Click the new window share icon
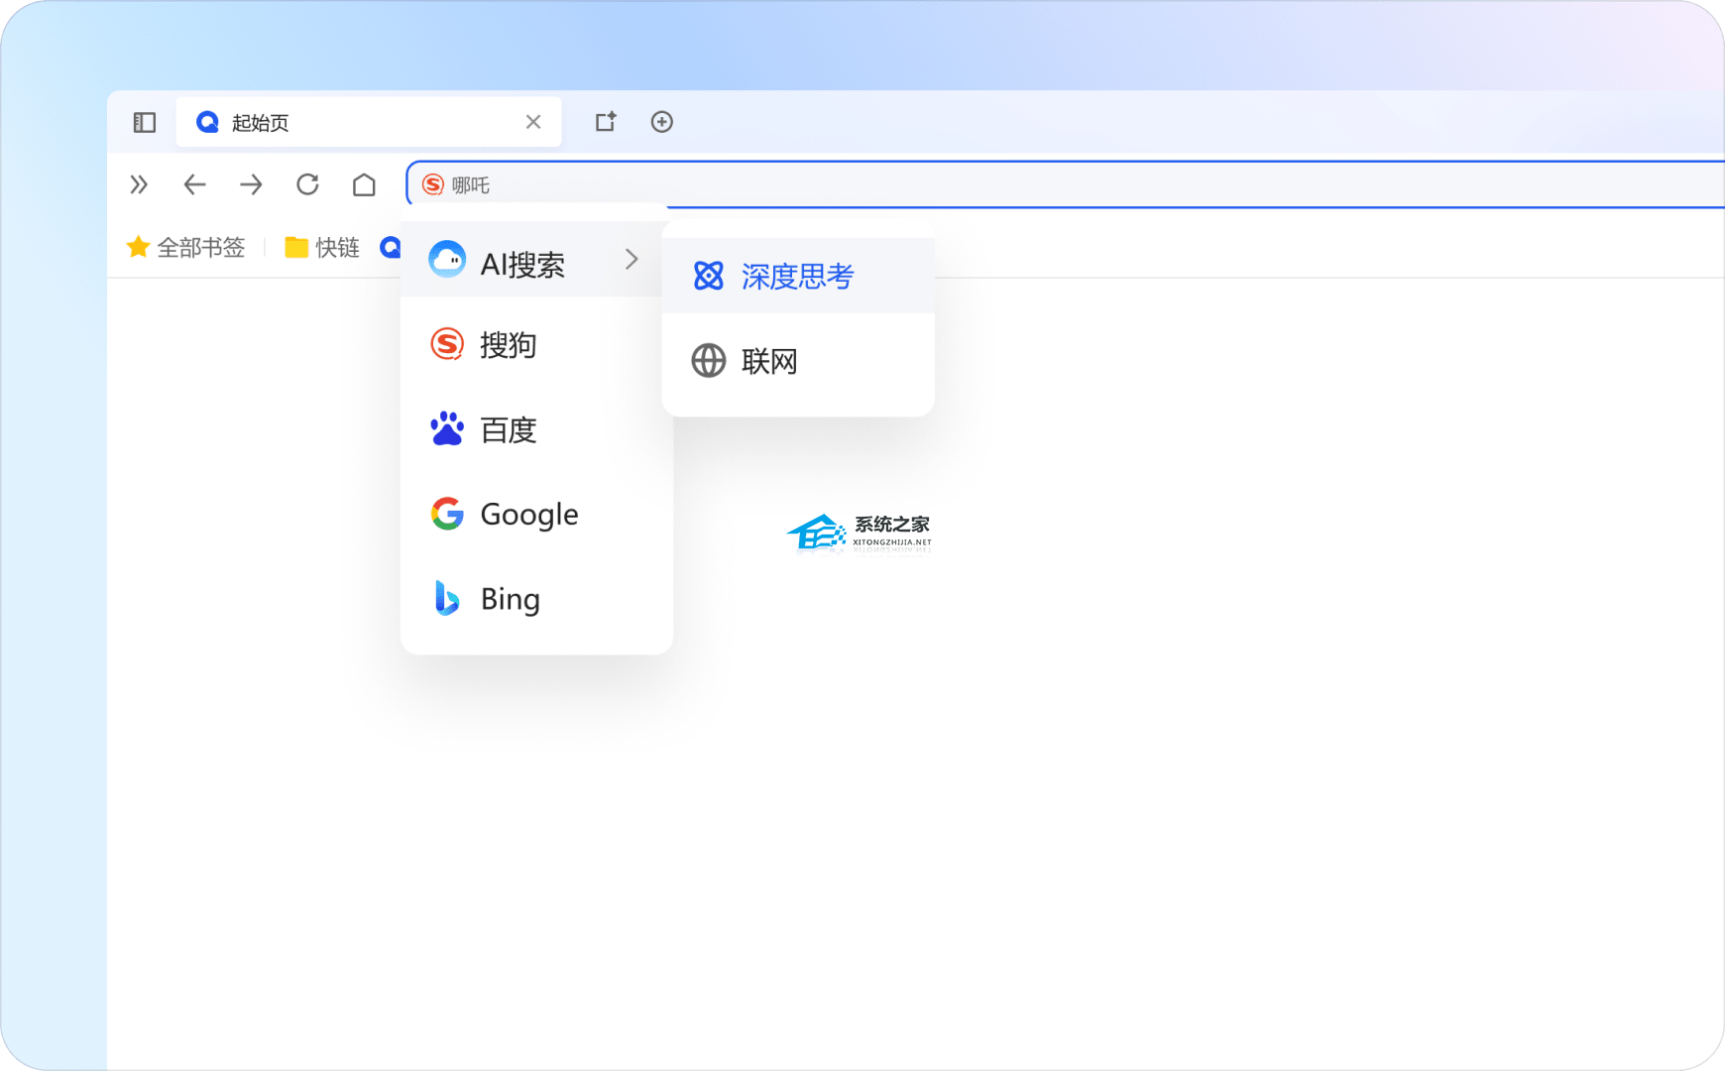 click(x=606, y=122)
